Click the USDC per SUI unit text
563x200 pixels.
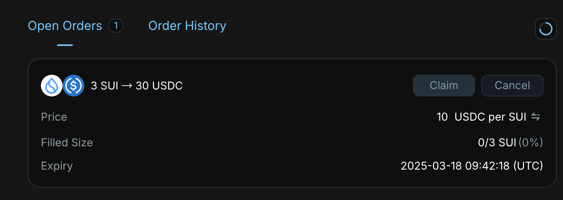[490, 117]
